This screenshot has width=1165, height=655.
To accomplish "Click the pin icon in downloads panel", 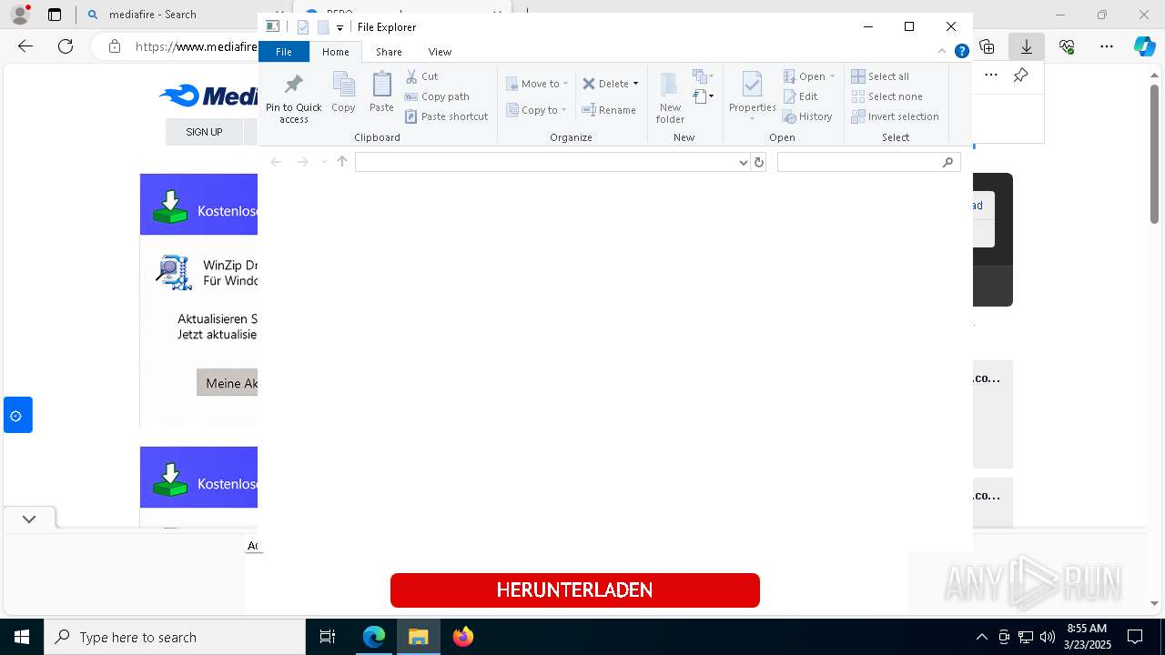I will [x=1021, y=76].
